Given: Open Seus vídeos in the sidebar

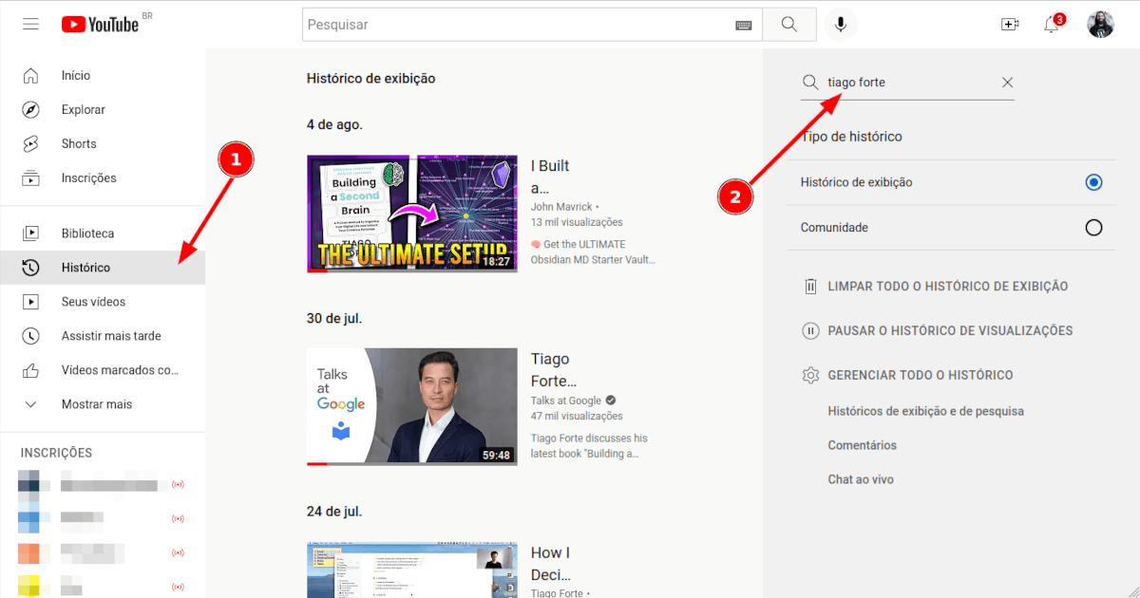Looking at the screenshot, I should [103, 302].
